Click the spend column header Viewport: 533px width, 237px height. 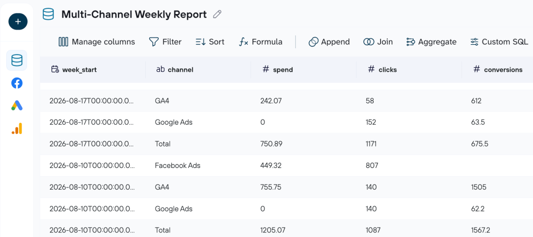pos(303,70)
